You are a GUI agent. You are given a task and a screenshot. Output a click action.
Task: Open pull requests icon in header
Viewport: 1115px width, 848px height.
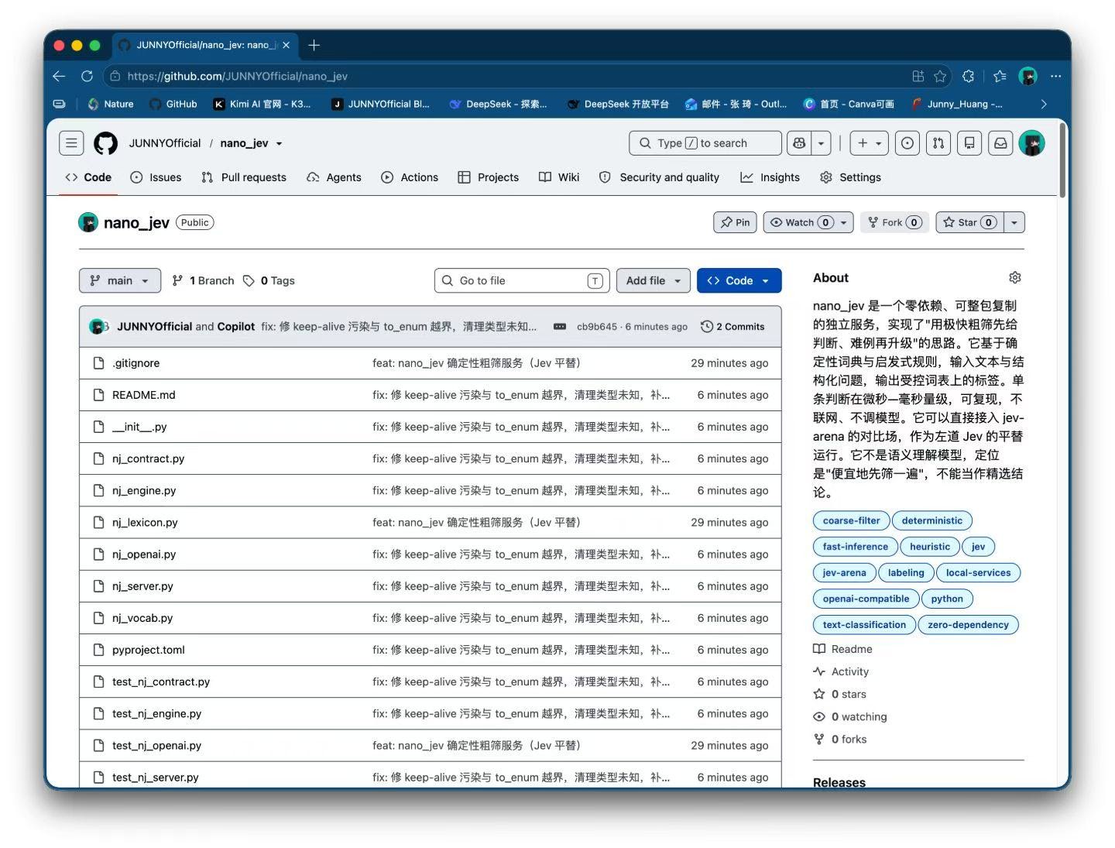point(938,143)
